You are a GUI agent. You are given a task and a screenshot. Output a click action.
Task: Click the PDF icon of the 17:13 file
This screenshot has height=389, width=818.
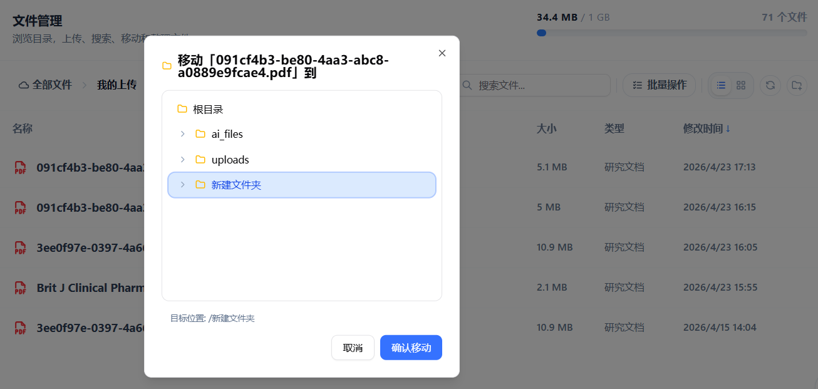click(21, 167)
